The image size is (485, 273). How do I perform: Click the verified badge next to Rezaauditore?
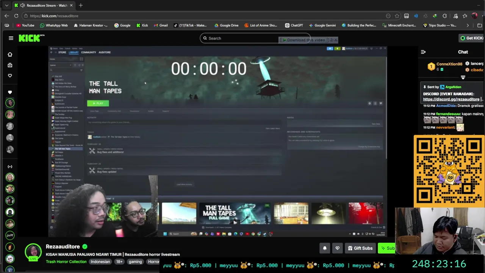point(85,246)
